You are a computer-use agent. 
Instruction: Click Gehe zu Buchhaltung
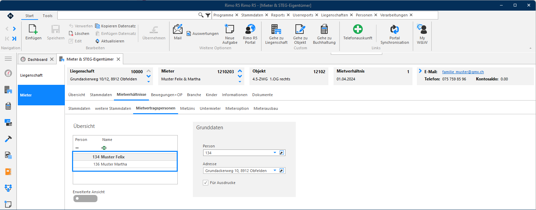coord(324,34)
